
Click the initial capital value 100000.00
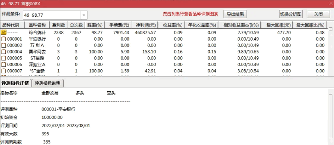pyautogui.click(x=52, y=117)
